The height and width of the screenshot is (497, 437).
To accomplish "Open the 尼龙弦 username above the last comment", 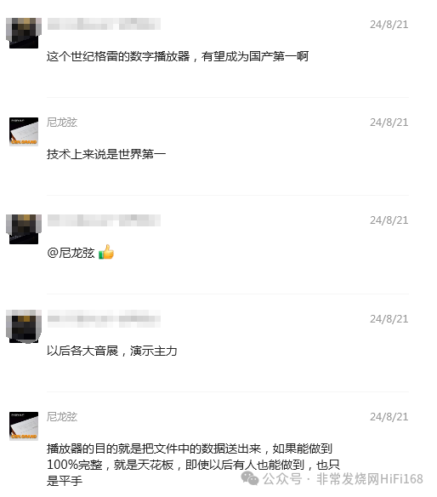I will pos(62,417).
